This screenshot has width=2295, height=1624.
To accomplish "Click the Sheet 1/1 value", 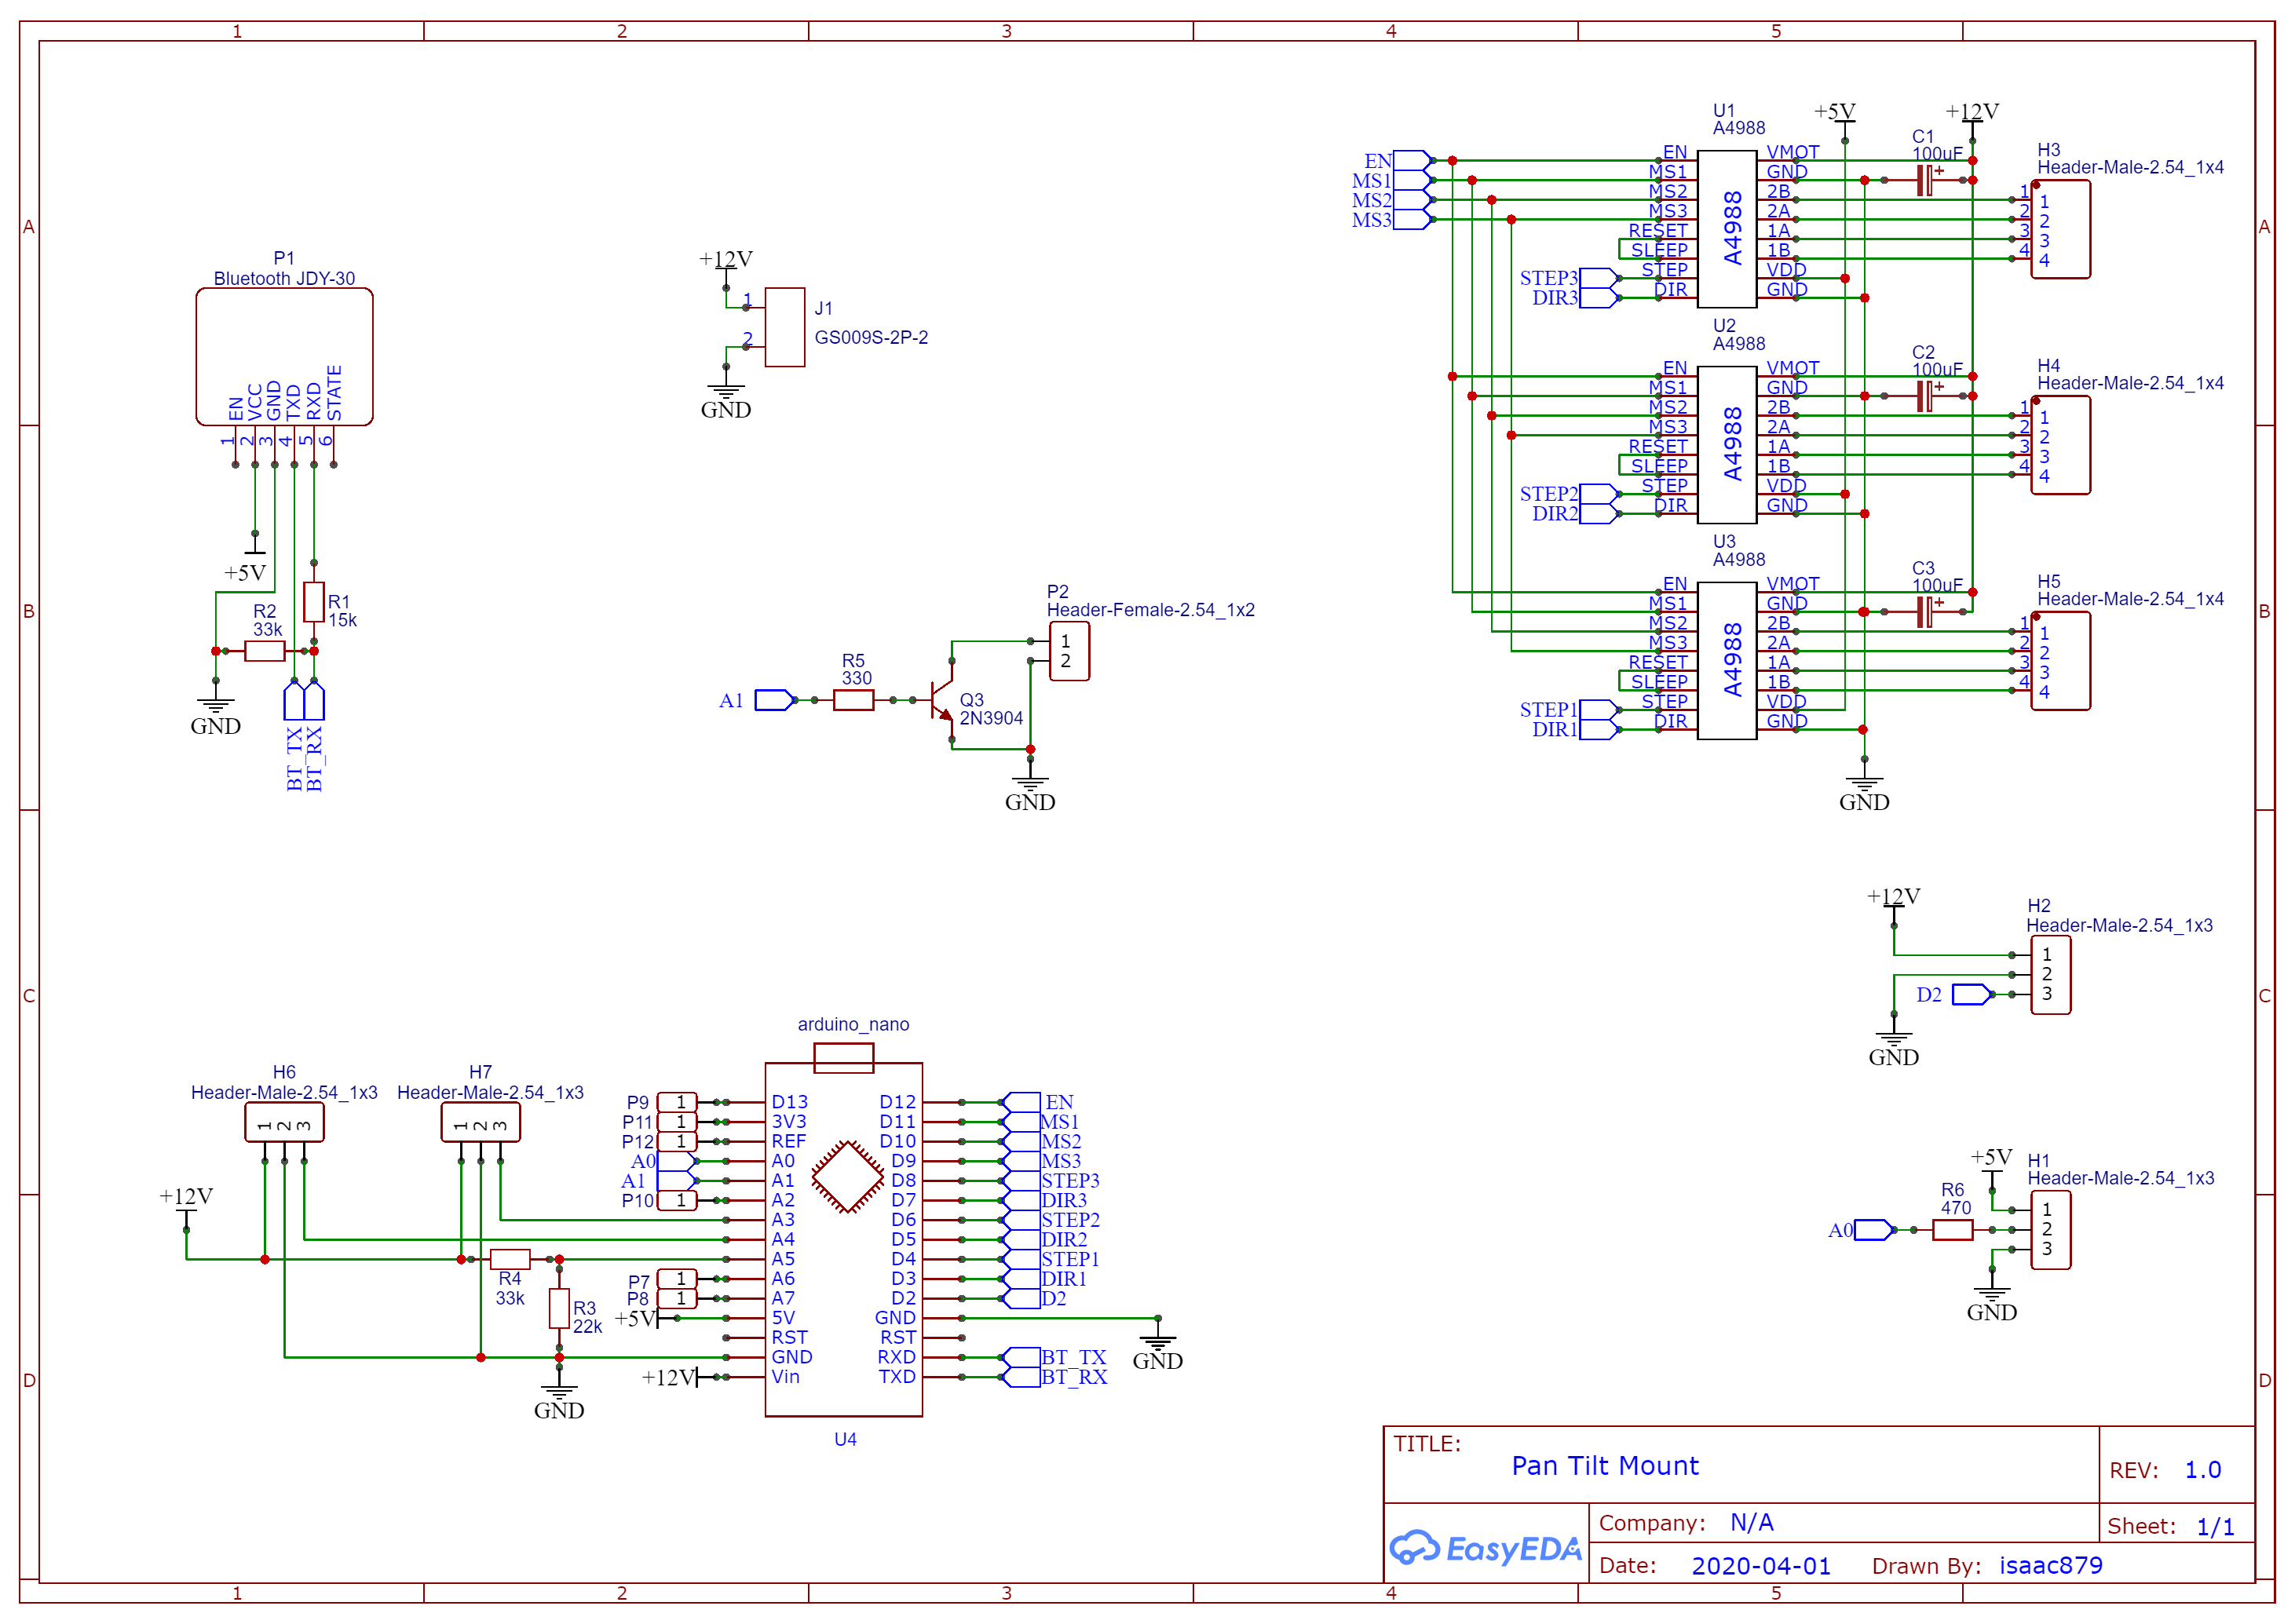I will (x=2214, y=1527).
